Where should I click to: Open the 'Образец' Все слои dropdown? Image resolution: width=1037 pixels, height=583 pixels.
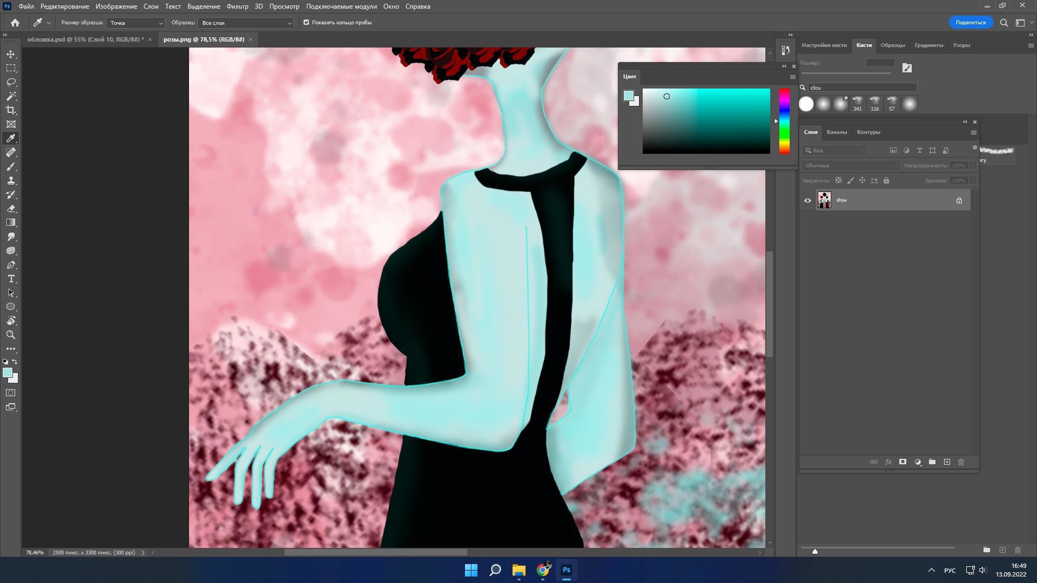[x=246, y=23]
